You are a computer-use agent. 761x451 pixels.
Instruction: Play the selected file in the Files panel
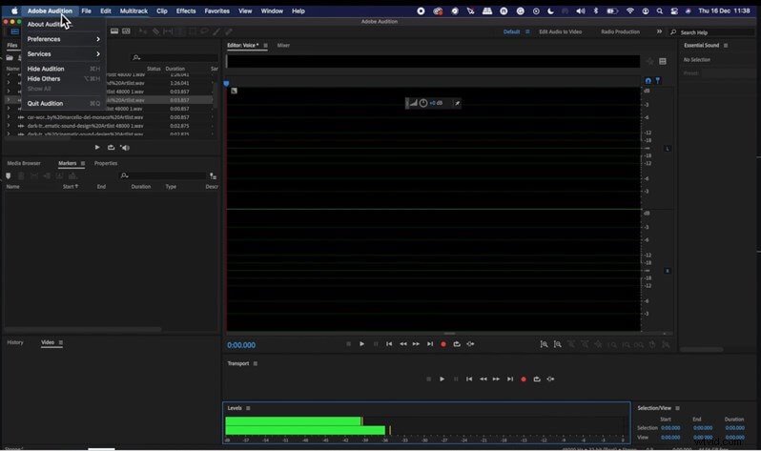coord(97,147)
